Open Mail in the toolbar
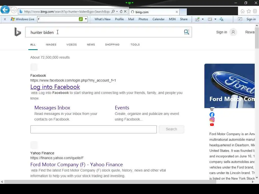Viewport: 259px width, 194px height. (x=131, y=19)
